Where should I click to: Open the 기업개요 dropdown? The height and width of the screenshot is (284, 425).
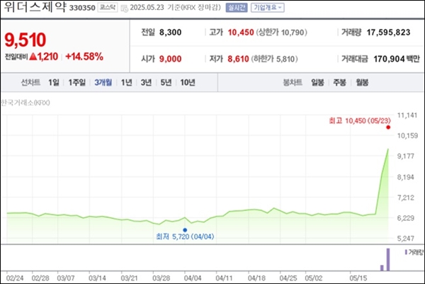tap(268, 8)
